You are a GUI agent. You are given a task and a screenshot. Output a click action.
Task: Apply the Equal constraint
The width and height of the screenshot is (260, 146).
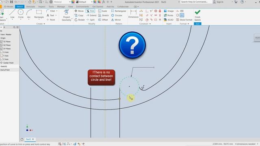160,20
